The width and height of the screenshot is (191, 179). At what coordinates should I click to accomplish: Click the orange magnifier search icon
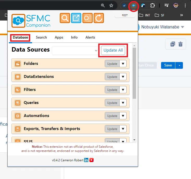(65, 18)
